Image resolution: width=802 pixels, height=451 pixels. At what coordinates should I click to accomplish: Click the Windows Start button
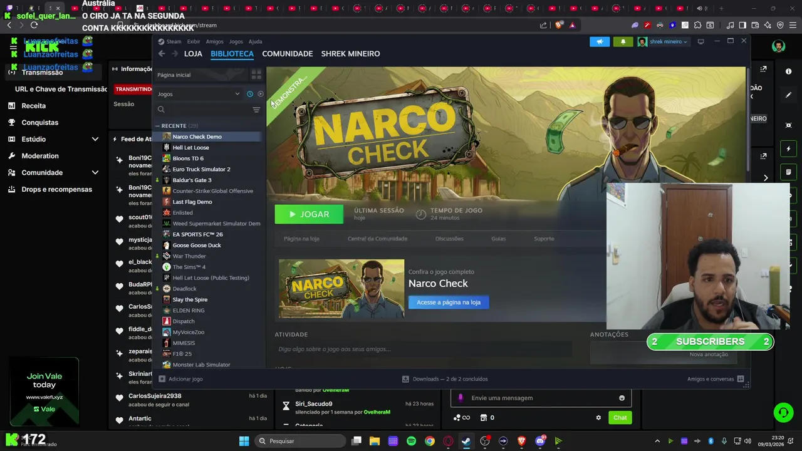(x=244, y=441)
